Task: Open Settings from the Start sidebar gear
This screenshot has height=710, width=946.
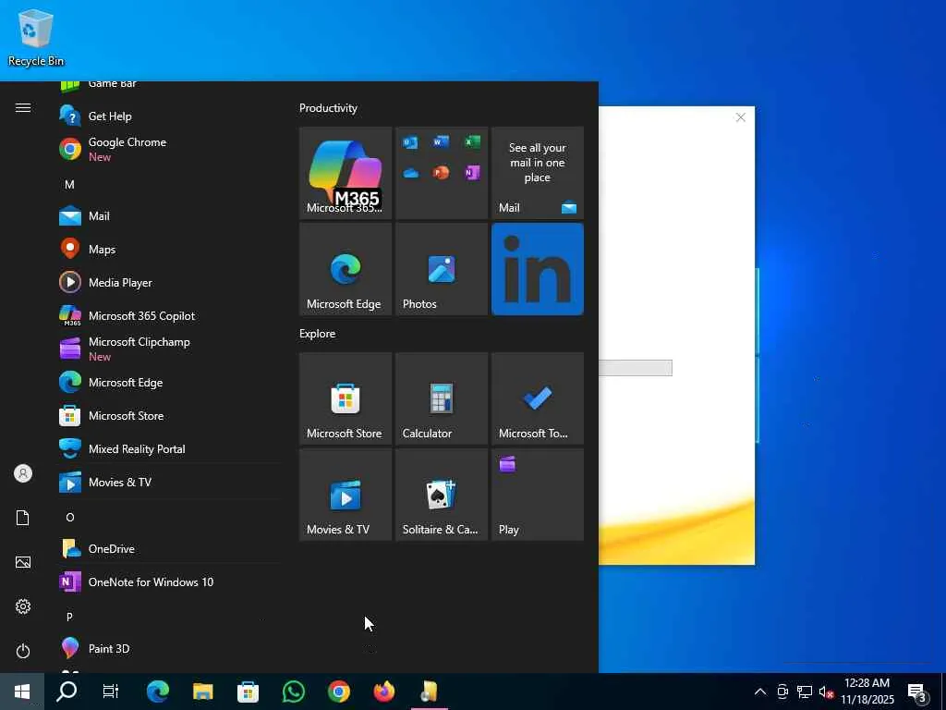Action: tap(23, 606)
